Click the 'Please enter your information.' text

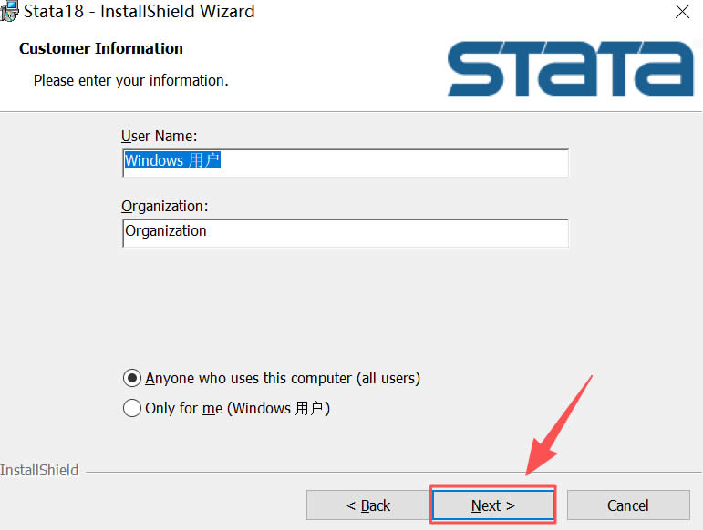[130, 80]
